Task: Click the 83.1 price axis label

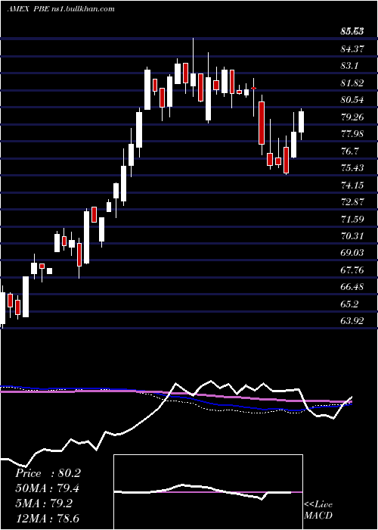Action: coord(349,66)
